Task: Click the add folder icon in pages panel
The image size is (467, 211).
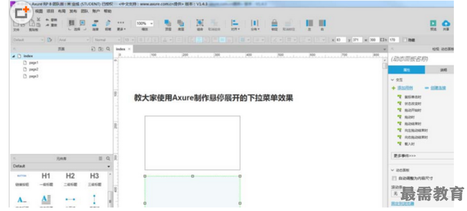Action: (x=100, y=49)
